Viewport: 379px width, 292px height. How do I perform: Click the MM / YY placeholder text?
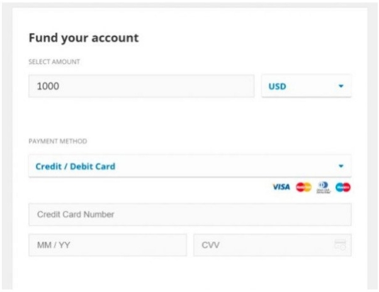coord(54,245)
